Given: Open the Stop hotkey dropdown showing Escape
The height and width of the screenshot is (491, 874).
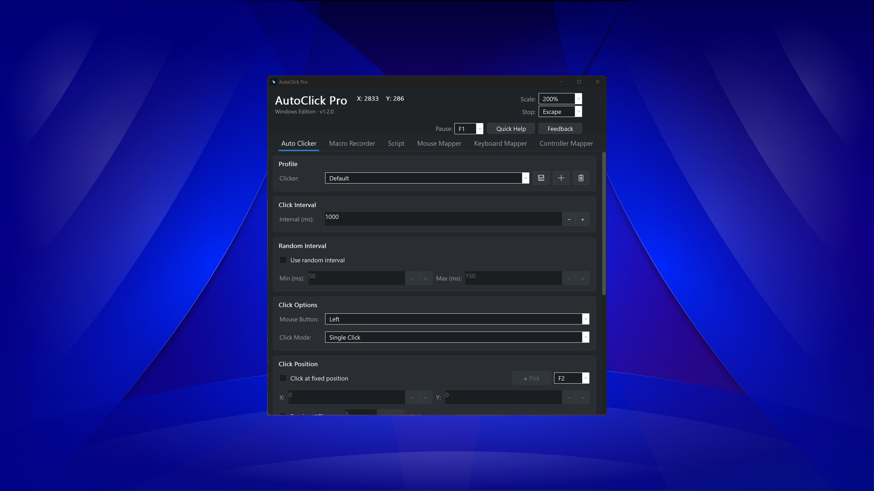Looking at the screenshot, I should [x=560, y=112].
